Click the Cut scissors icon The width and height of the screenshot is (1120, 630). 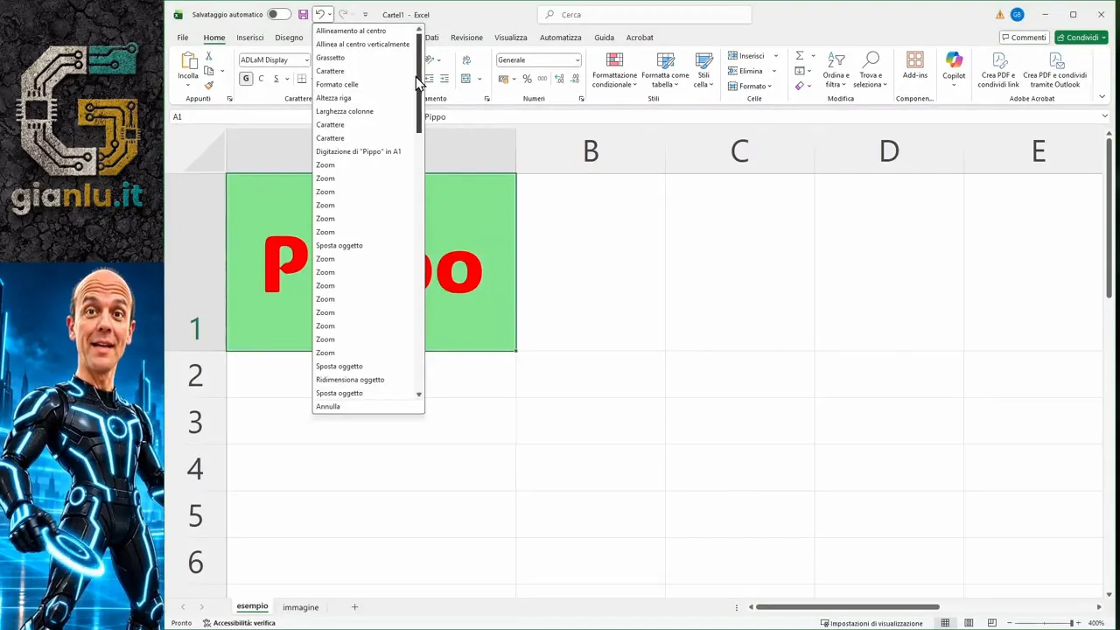tap(208, 56)
